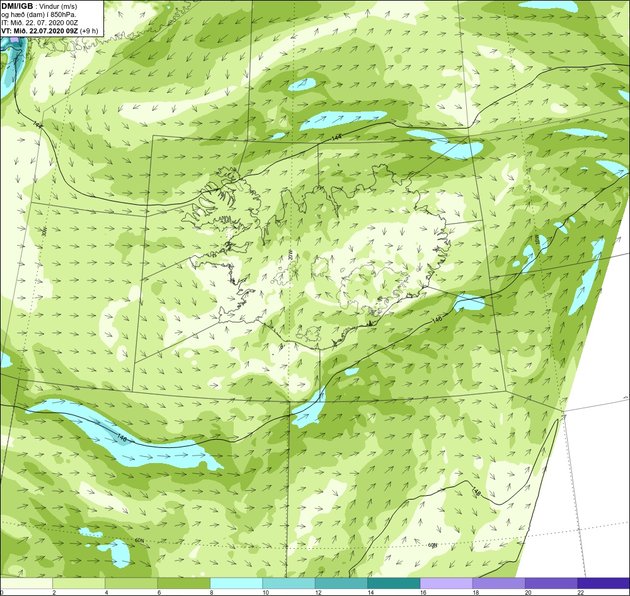This screenshot has height=596, width=630.
Task: Click the "146" contour label on southwest cyan band
Action: tap(122, 438)
